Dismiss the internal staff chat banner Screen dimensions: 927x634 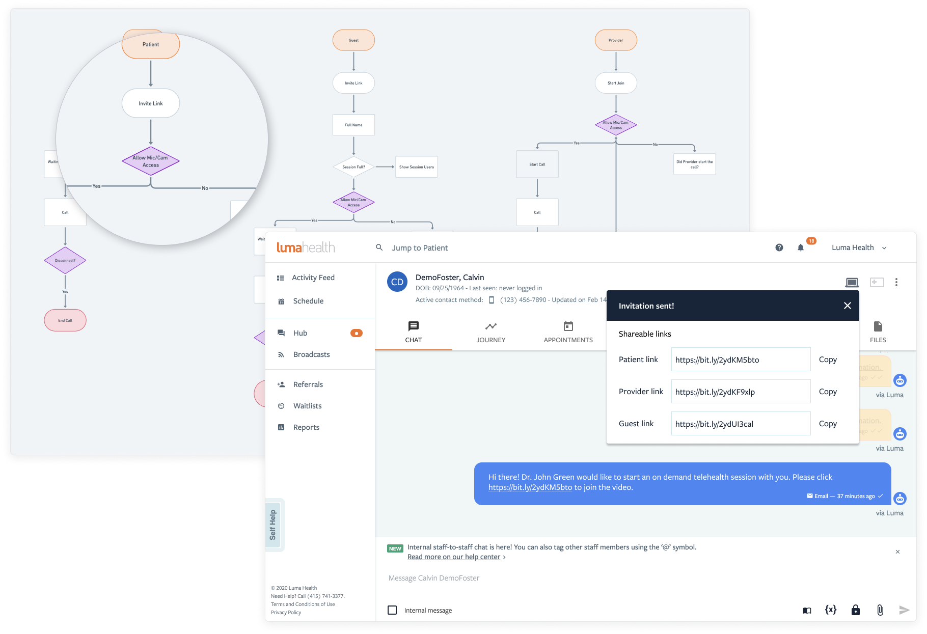(x=897, y=552)
